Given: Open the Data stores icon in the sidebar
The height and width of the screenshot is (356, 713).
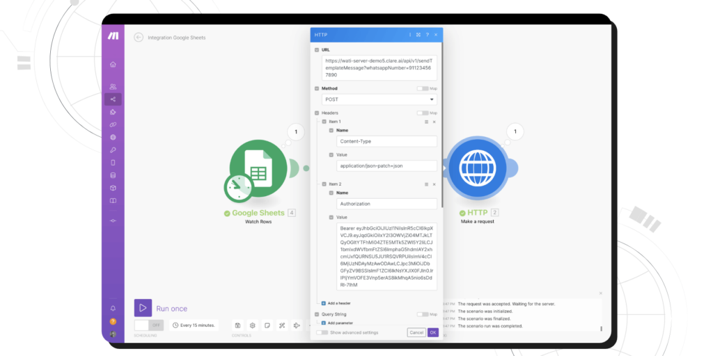Looking at the screenshot, I should [x=113, y=175].
